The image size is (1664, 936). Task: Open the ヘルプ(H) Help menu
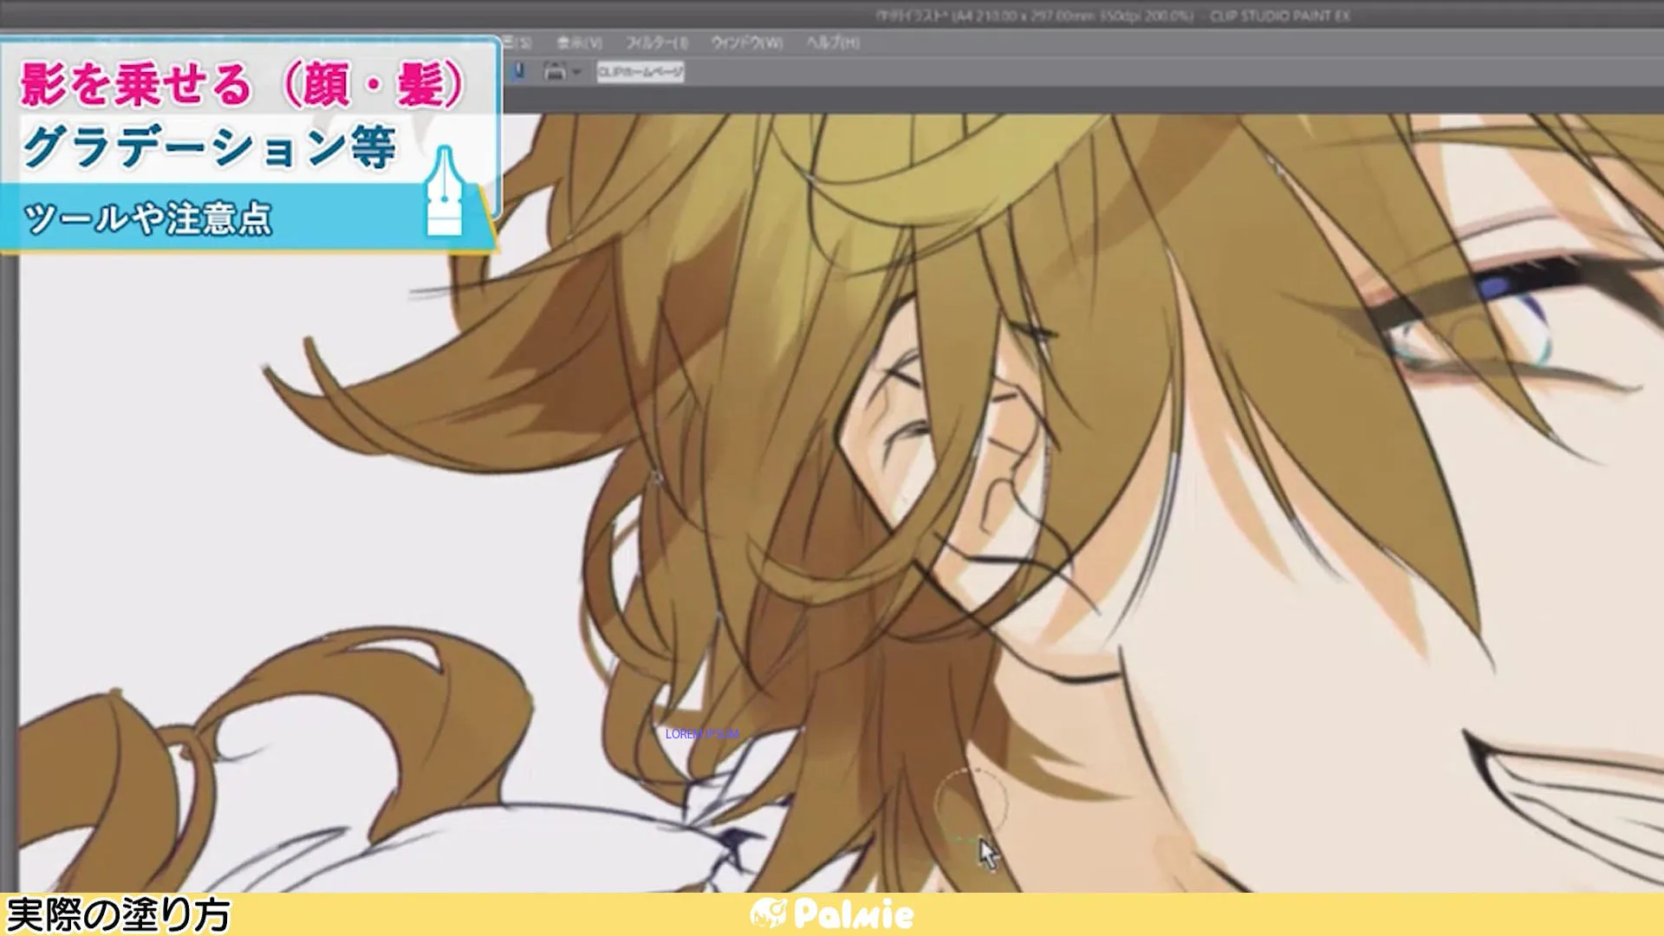[x=832, y=42]
